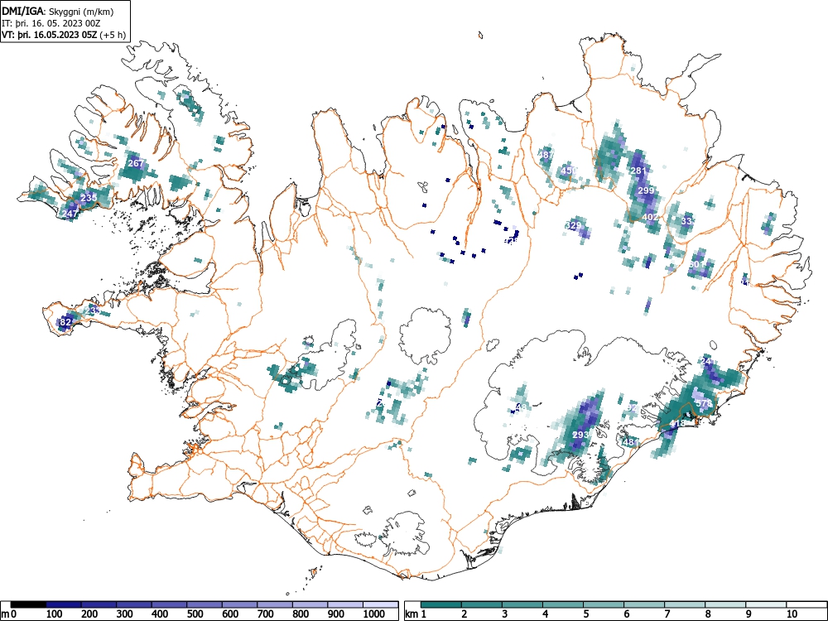Viewport: 828px width, 621px height.
Task: Click the darkest teal 1–2 km legend swatch
Action: point(441,604)
